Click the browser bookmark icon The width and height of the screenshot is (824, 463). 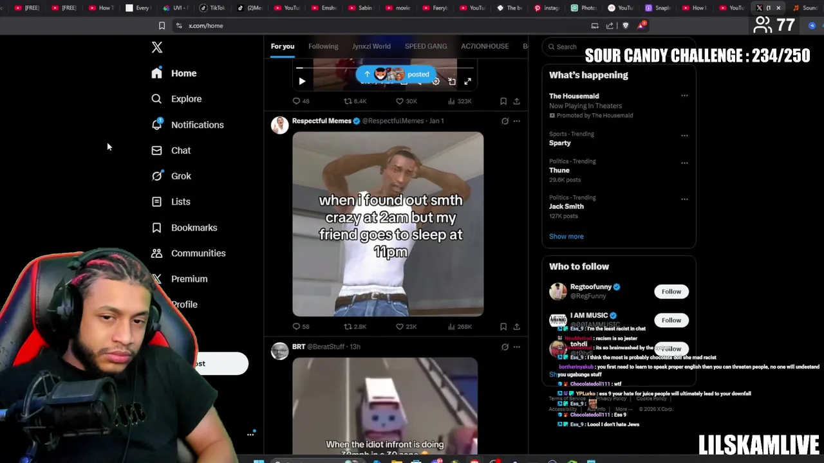point(162,26)
